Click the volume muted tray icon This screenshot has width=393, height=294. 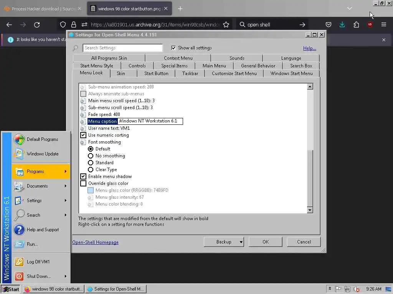[357, 289]
